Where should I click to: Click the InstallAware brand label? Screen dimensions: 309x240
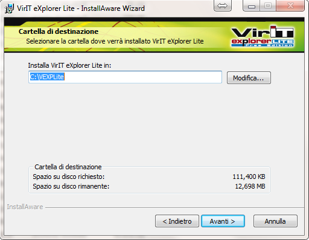tap(25, 207)
